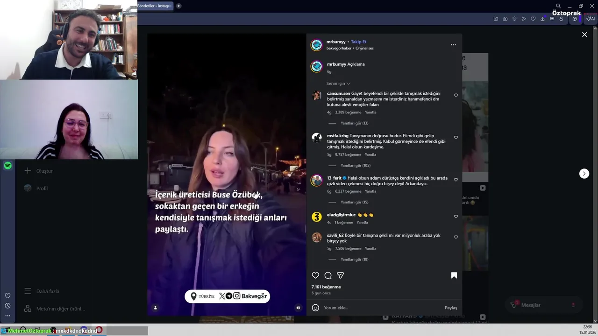This screenshot has width=598, height=336.
Task: Open Oluştur in Instagram sidebar
Action: (x=39, y=171)
